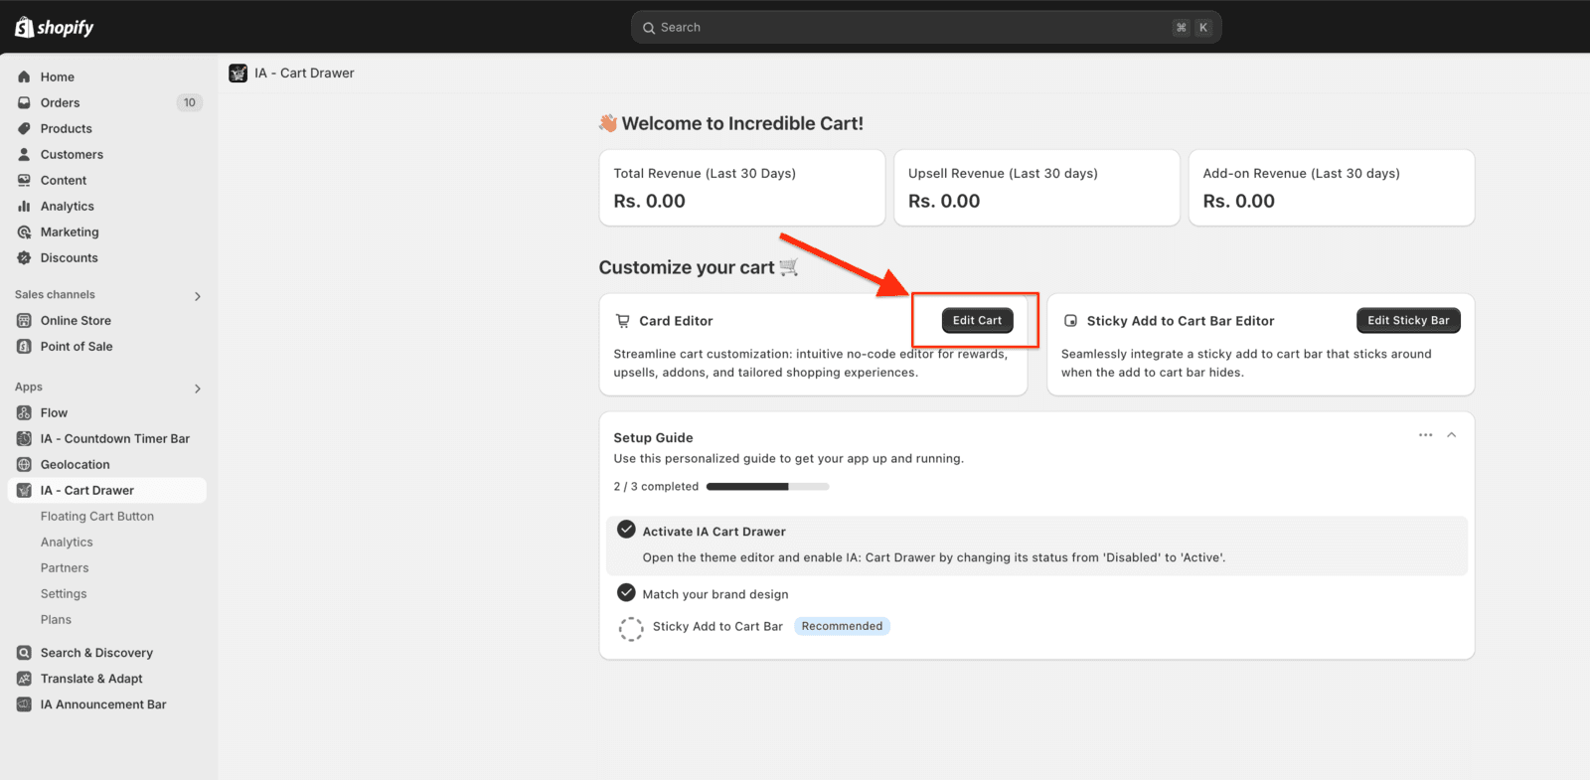
Task: Open the Settings submenu item
Action: (x=64, y=593)
